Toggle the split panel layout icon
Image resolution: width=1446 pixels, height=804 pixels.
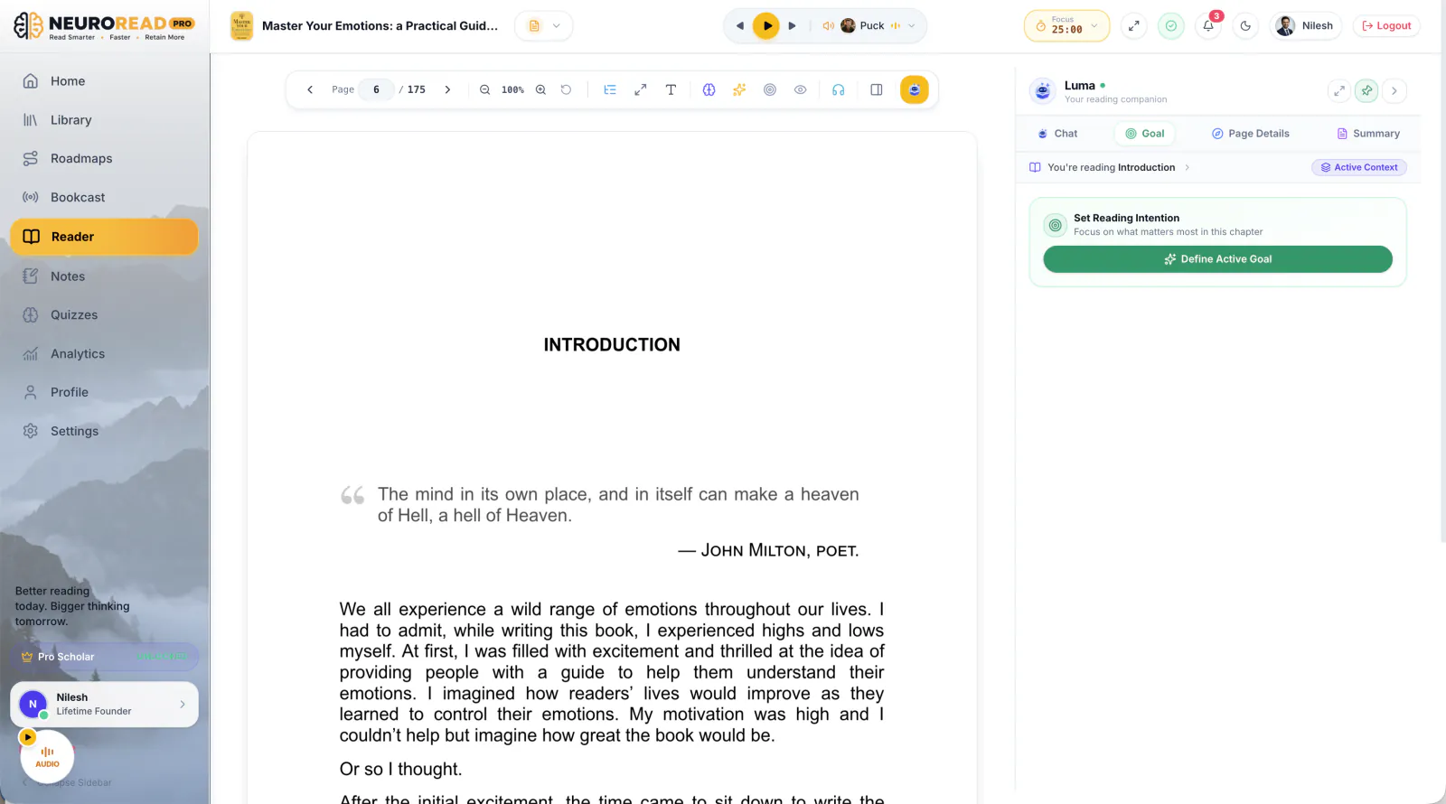(876, 90)
